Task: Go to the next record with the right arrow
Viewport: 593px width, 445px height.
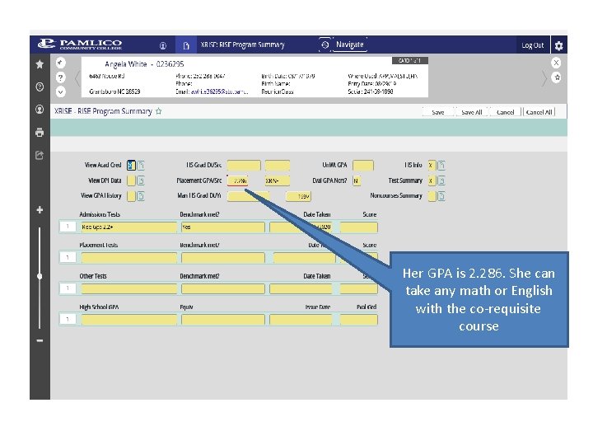Action: point(544,78)
